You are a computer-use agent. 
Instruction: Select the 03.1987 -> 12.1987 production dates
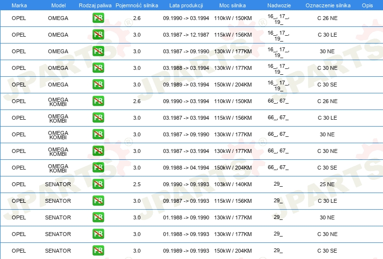(186, 35)
